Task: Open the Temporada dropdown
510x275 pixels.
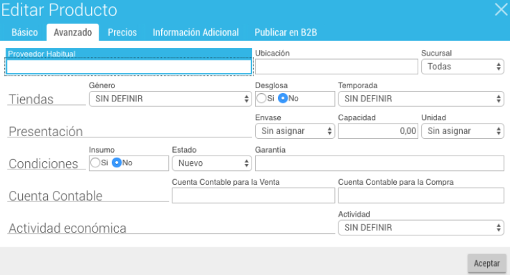Action: tap(421, 99)
